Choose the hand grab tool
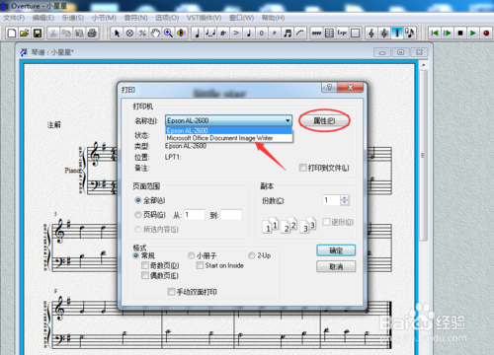494x355 pixels. click(155, 33)
